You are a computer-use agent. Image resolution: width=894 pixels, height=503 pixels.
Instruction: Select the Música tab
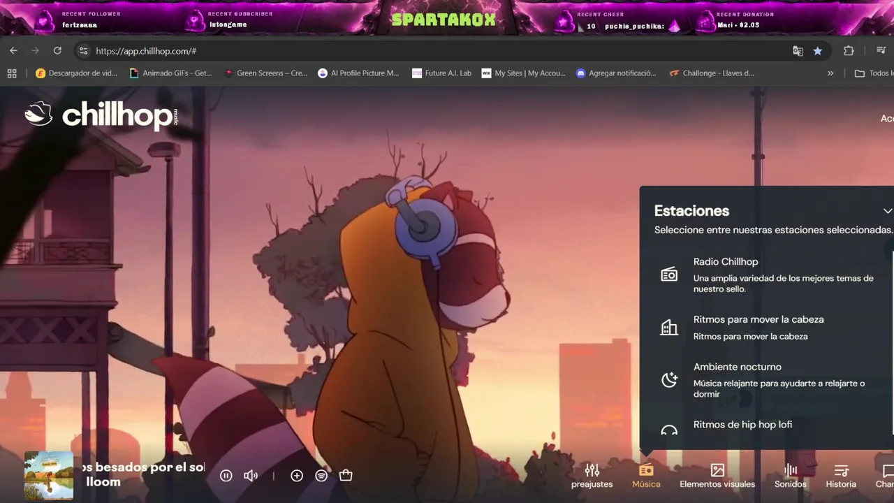point(646,476)
